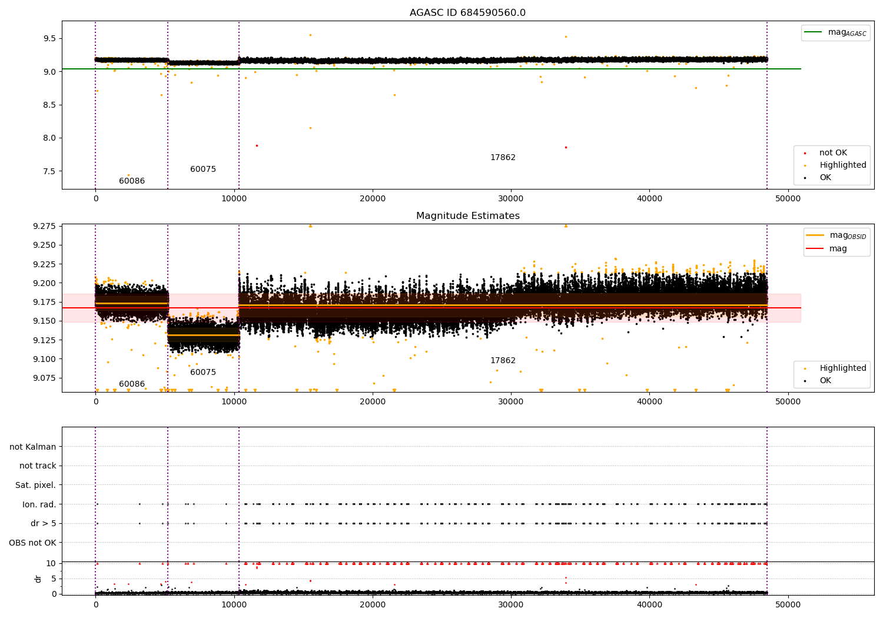Click the 7.5 y-axis tick of top plot
The image size is (883, 618).
click(x=49, y=171)
